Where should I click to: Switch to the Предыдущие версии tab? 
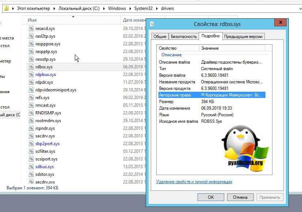click(243, 37)
